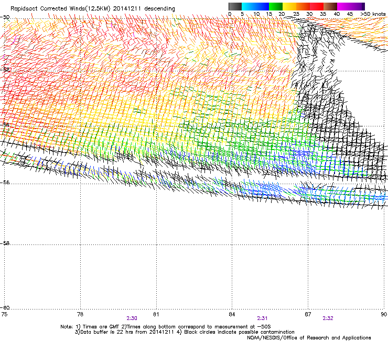
Task: Click the dark purple >50 knots swatch
Action: 363,6
